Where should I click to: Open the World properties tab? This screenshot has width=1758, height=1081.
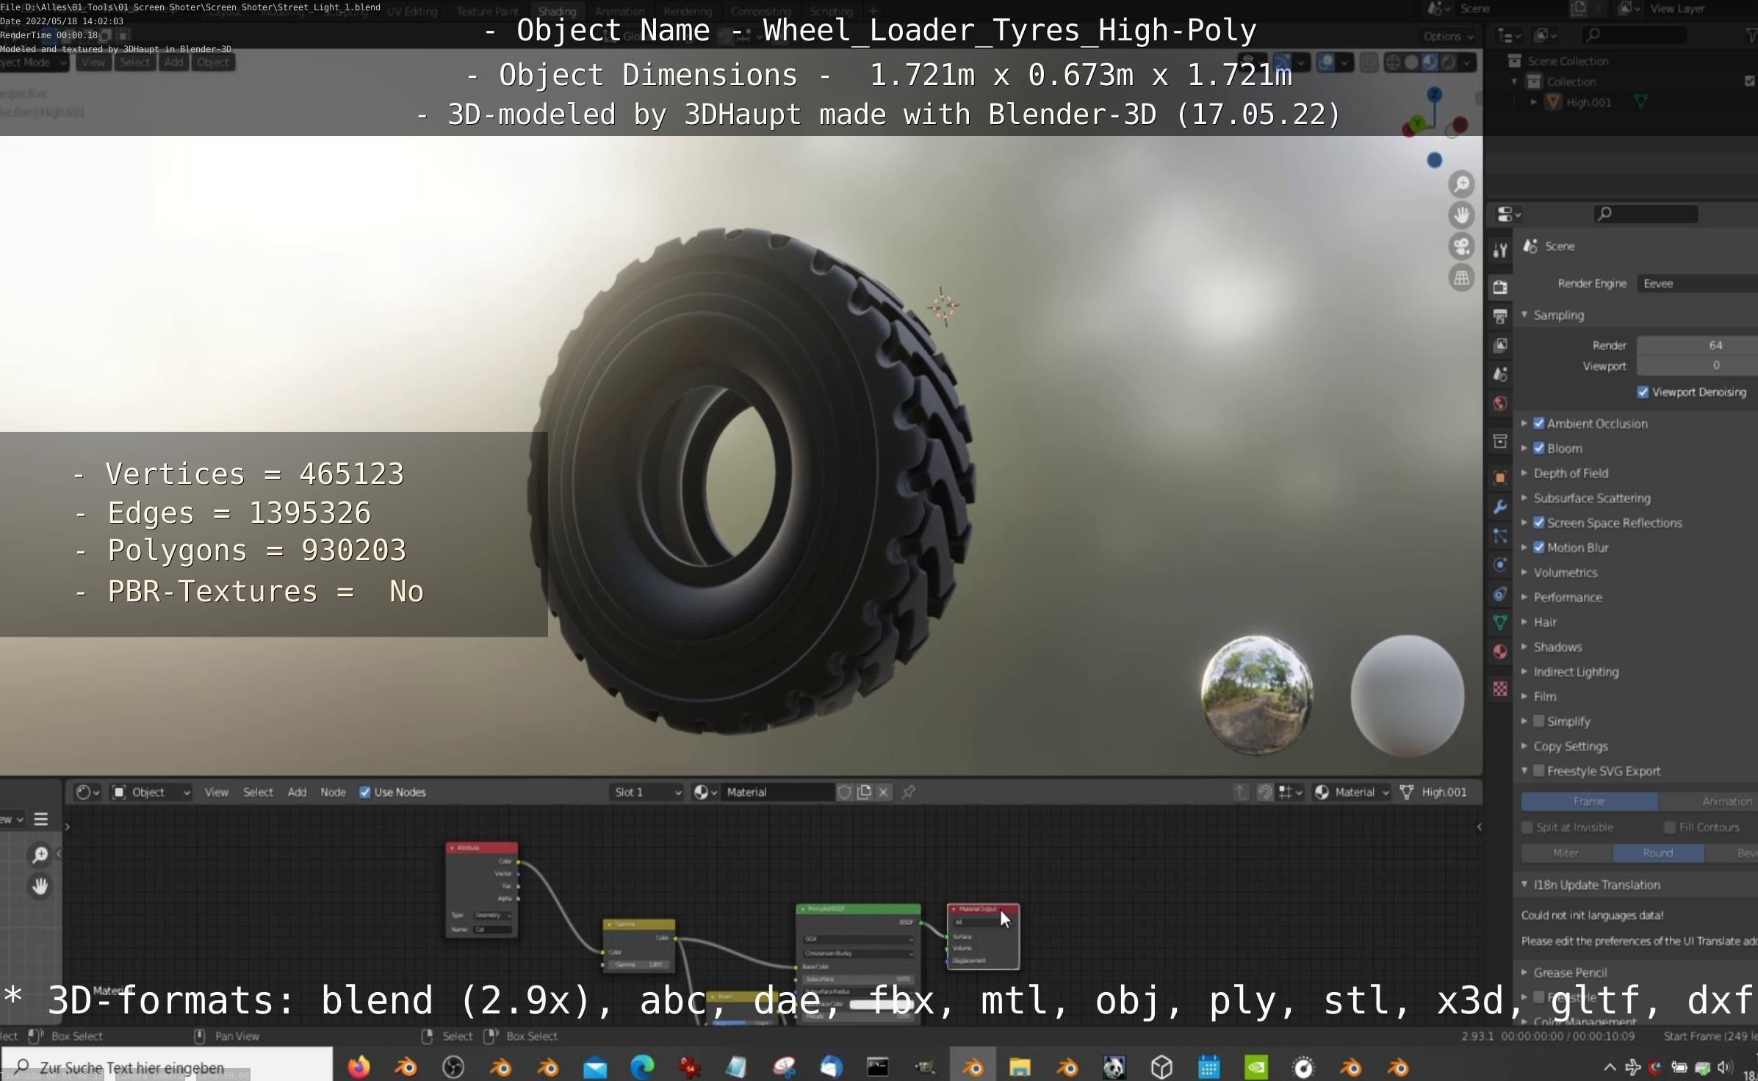click(x=1500, y=403)
